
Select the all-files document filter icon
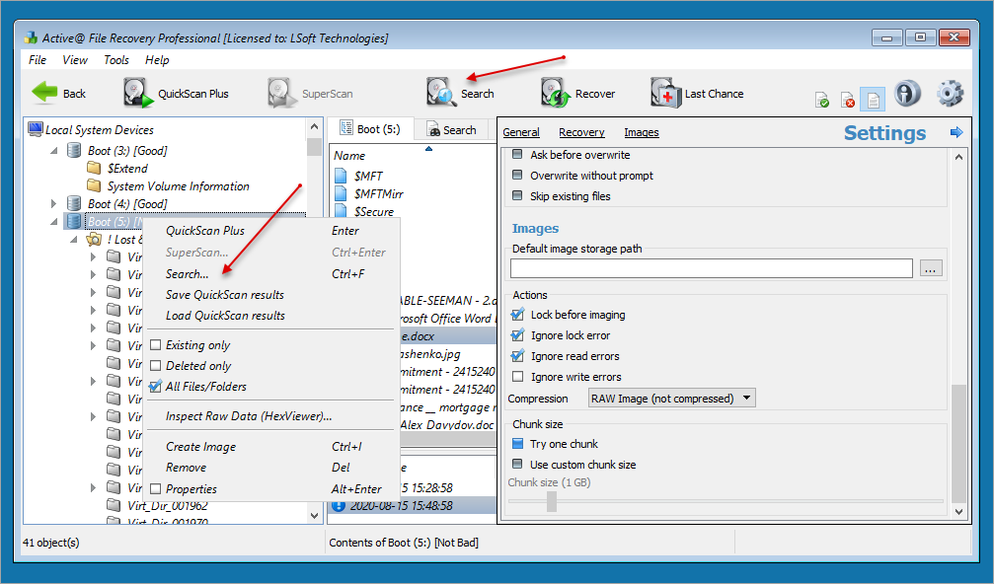[873, 99]
